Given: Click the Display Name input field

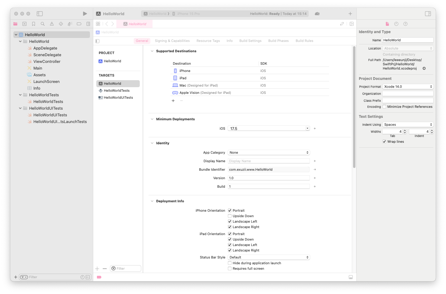Looking at the screenshot, I should pos(269,161).
